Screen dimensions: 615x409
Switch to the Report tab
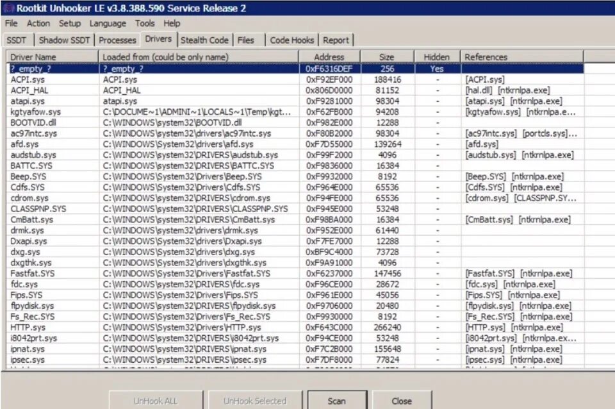click(x=336, y=40)
